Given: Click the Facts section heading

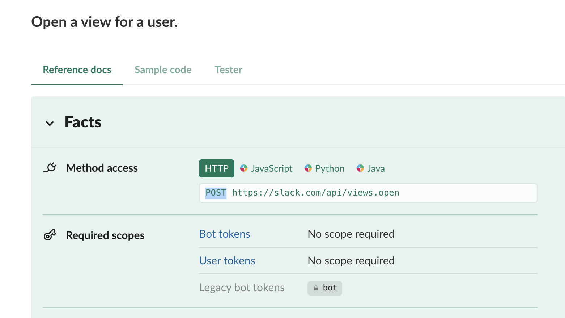Looking at the screenshot, I should [x=83, y=122].
